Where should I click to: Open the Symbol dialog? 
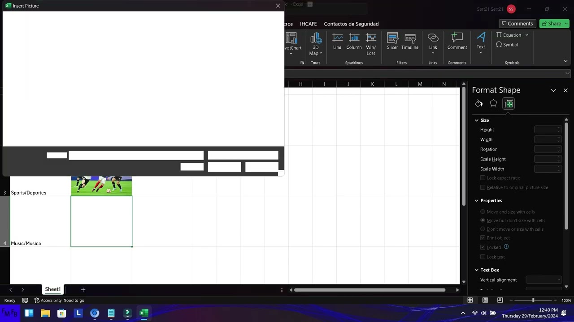(507, 45)
